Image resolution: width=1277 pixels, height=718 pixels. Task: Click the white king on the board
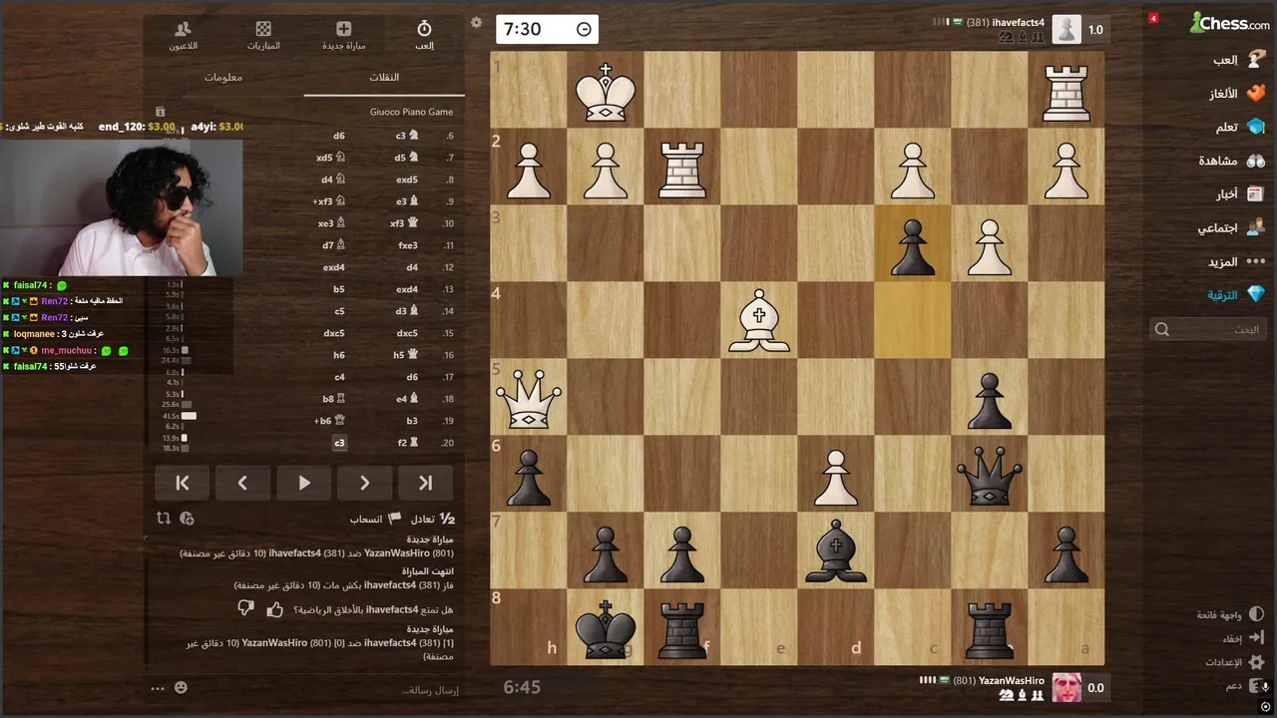click(606, 91)
